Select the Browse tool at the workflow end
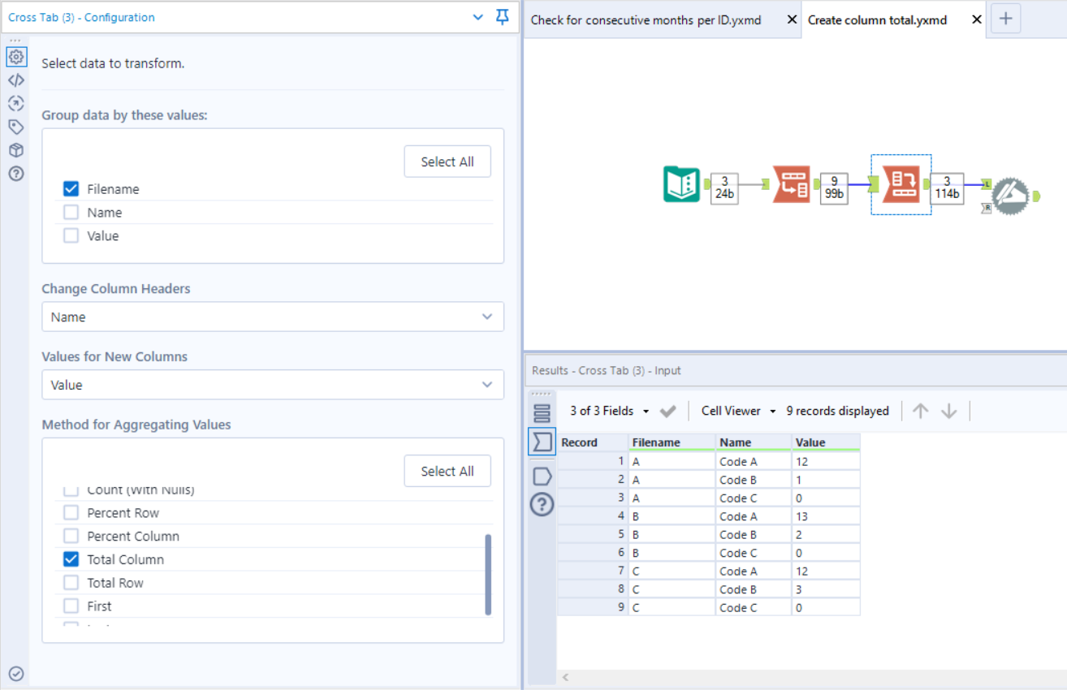This screenshot has height=690, width=1067. pyautogui.click(x=1009, y=195)
